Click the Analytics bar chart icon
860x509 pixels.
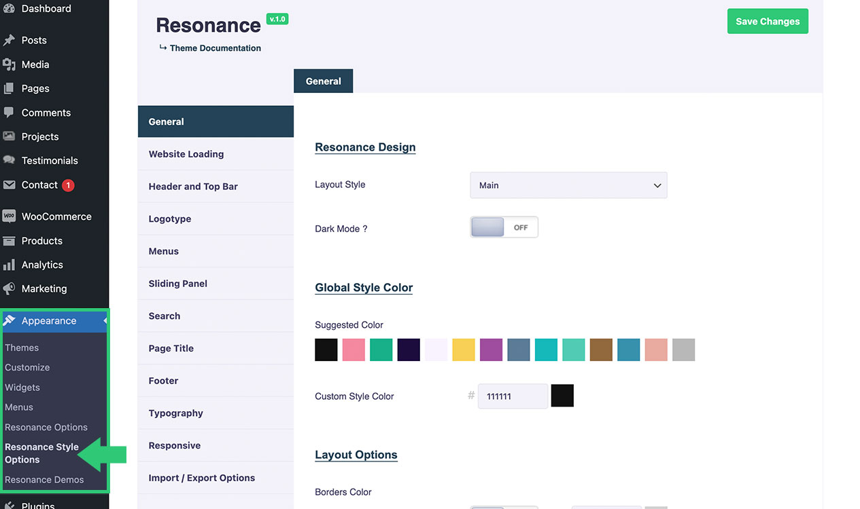pyautogui.click(x=9, y=265)
